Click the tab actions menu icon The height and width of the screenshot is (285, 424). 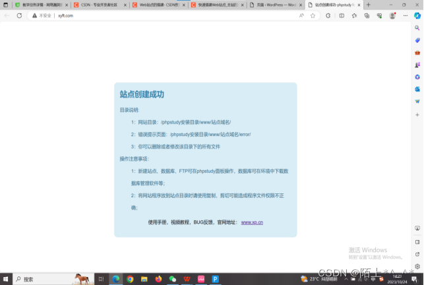(6, 5)
